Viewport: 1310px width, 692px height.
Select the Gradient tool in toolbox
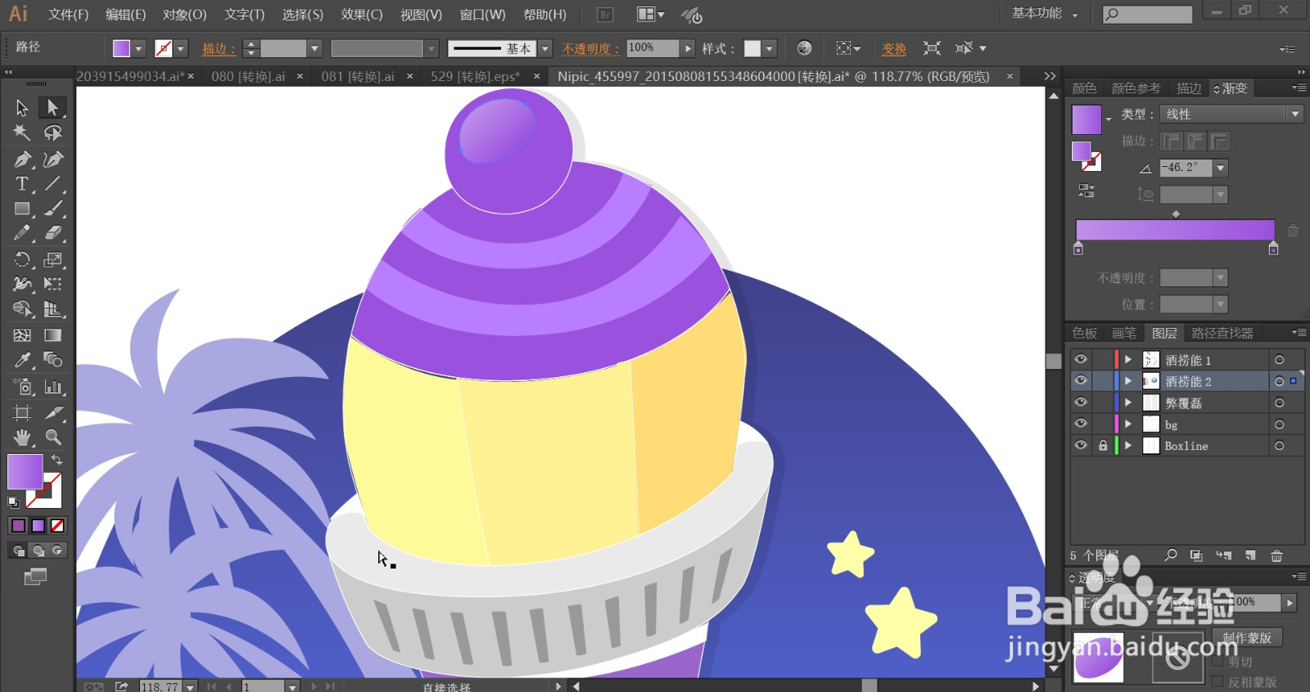52,335
